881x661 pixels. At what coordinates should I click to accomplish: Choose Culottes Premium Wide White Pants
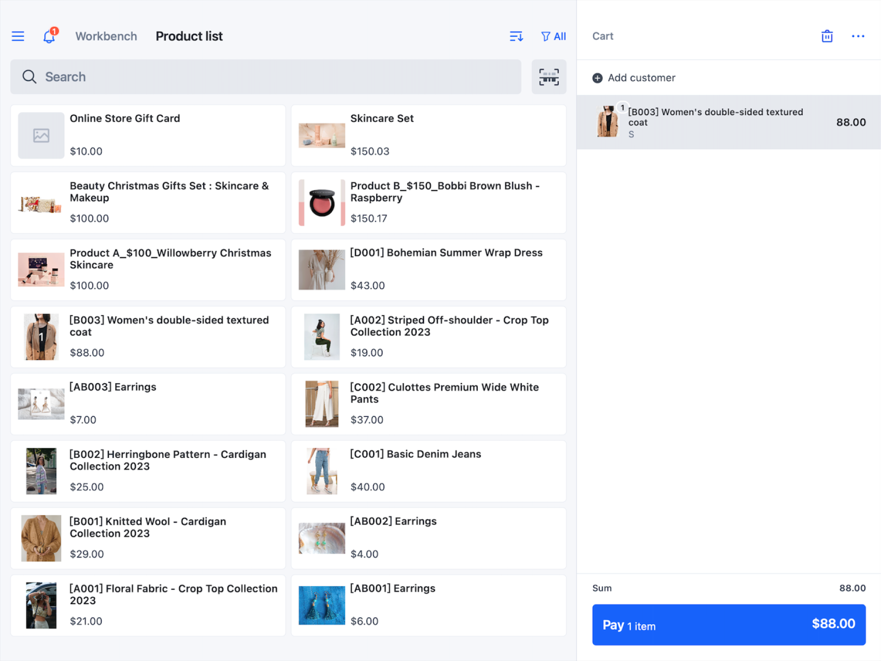428,404
